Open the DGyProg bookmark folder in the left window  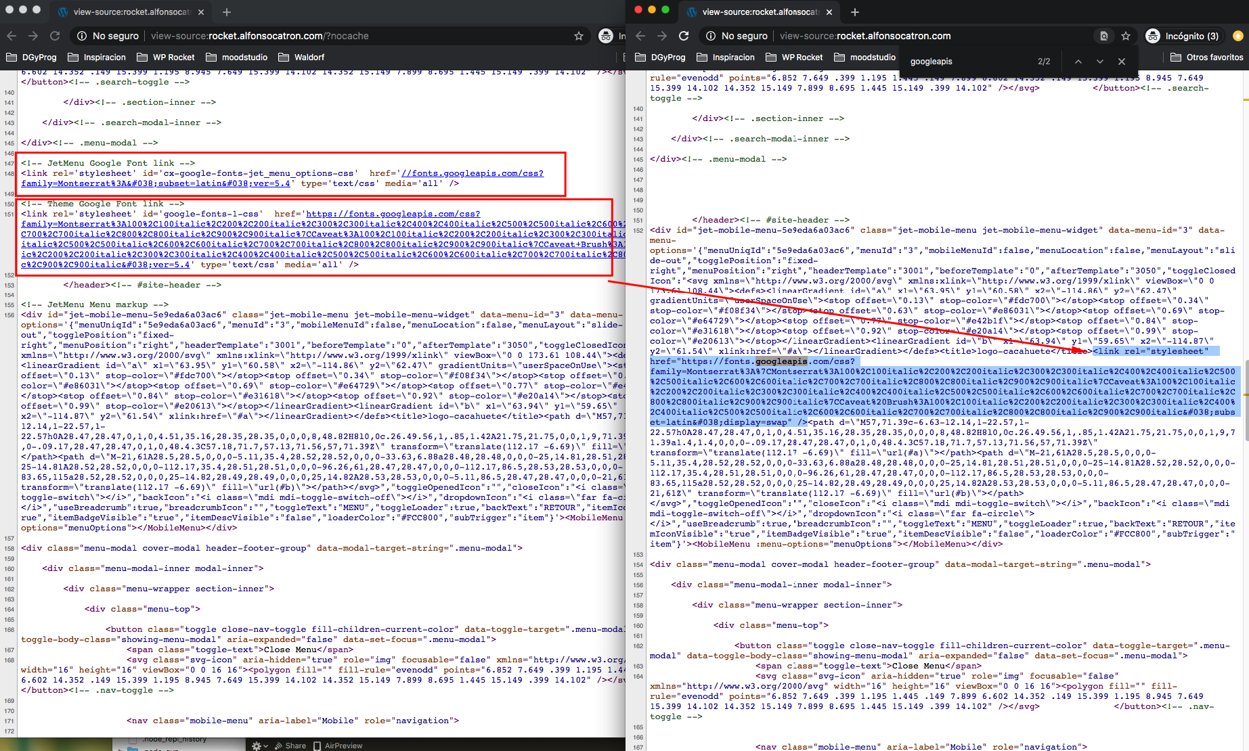click(x=32, y=58)
